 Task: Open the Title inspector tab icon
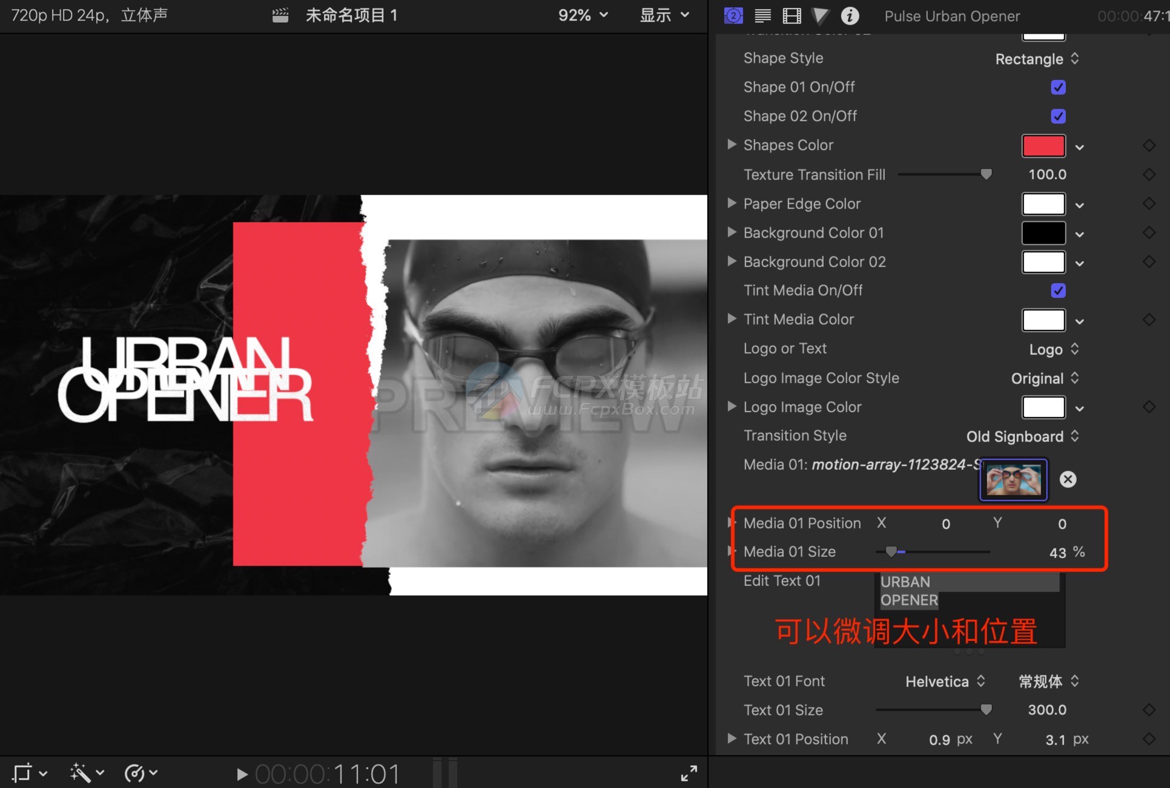point(733,16)
